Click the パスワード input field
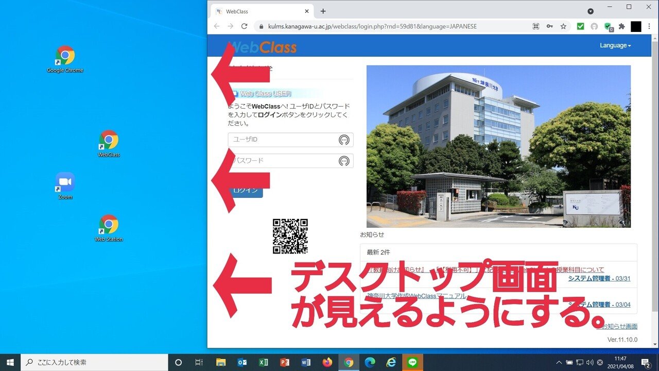Image resolution: width=659 pixels, height=371 pixels. click(290, 161)
